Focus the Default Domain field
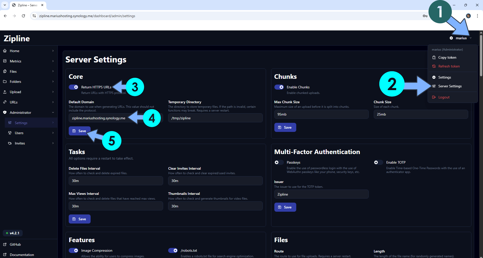 pyautogui.click(x=116, y=118)
